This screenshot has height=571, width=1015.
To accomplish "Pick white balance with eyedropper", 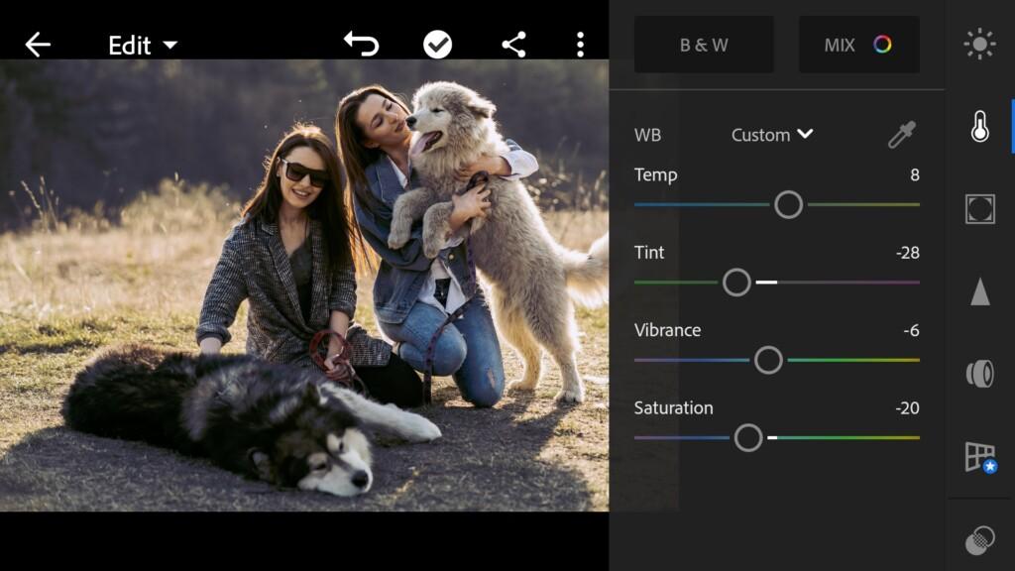I will point(902,135).
